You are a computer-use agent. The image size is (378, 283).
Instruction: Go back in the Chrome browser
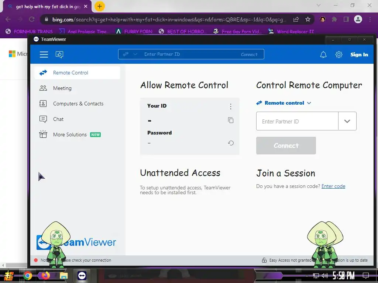point(8,19)
